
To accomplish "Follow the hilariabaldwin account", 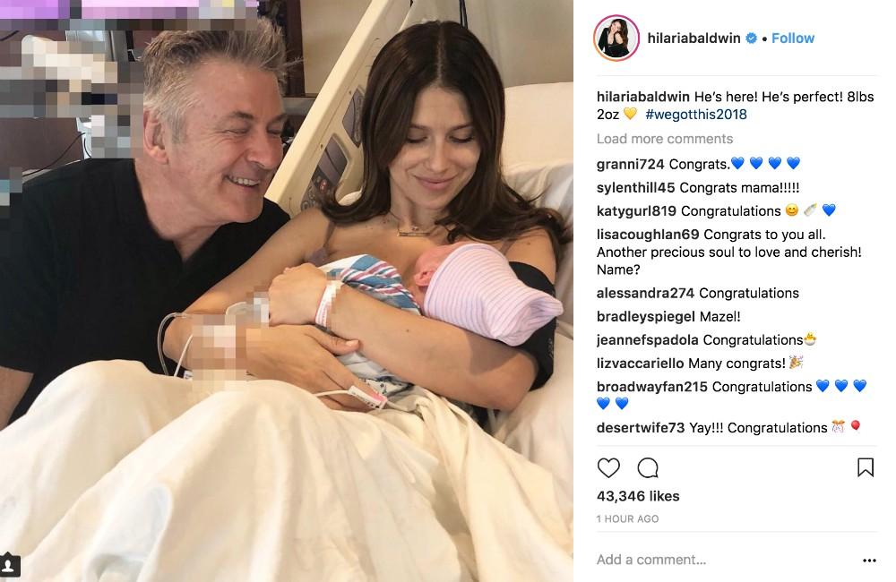I will [x=793, y=39].
